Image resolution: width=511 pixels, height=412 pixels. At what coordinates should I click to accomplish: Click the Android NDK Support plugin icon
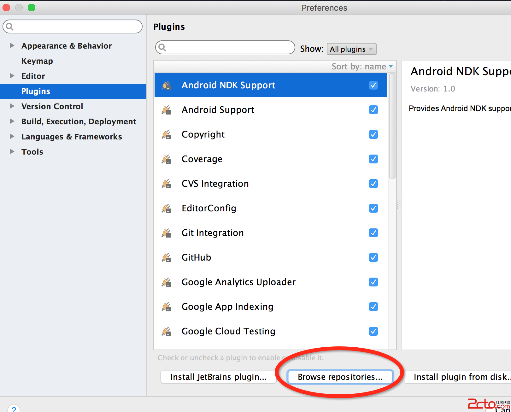(166, 85)
